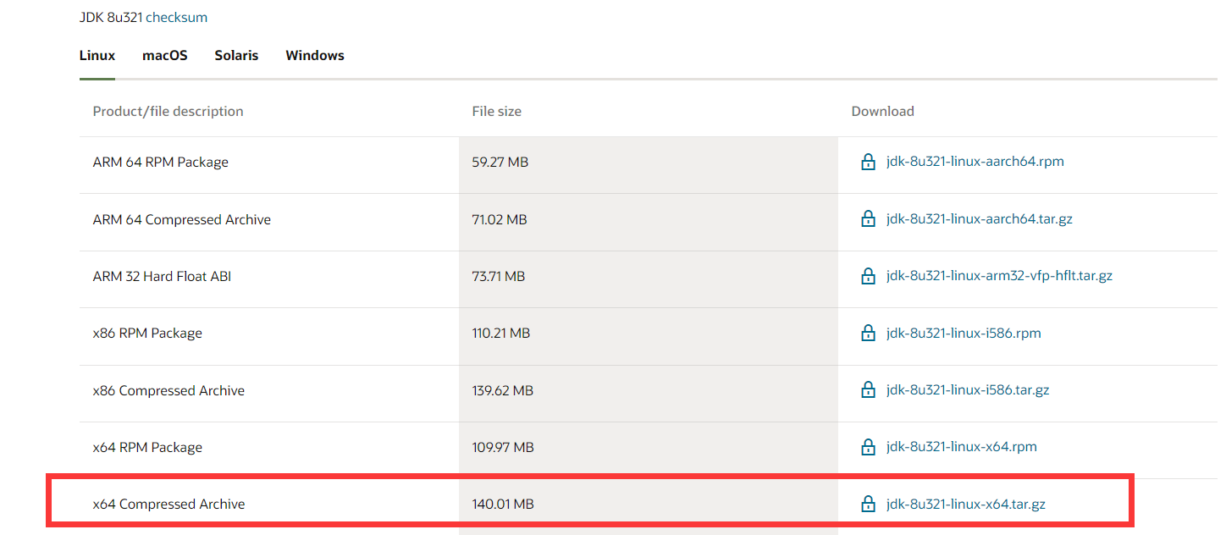The image size is (1226, 535).
Task: Click the 59.27 MB file size
Action: tap(500, 163)
